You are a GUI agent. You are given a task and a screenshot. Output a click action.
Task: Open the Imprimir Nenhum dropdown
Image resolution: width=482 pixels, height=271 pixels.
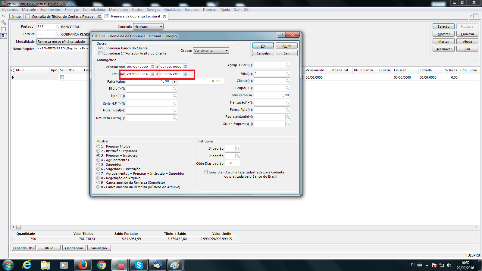tap(161, 26)
